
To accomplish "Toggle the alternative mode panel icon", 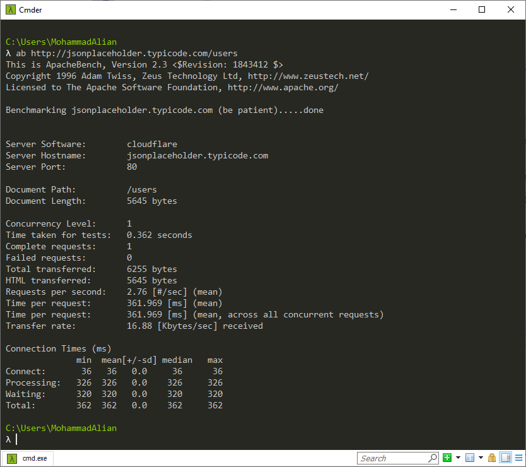I will [x=505, y=458].
